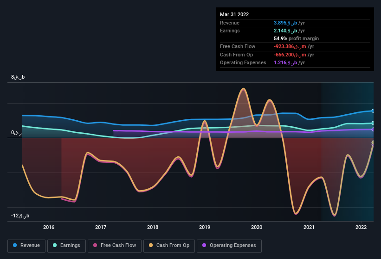Click the Revenue endpoint marker on chart
Screen dimensions: 381x259
[373, 111]
